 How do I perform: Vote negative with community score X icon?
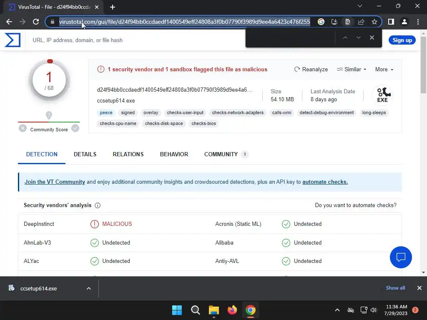pos(23,128)
